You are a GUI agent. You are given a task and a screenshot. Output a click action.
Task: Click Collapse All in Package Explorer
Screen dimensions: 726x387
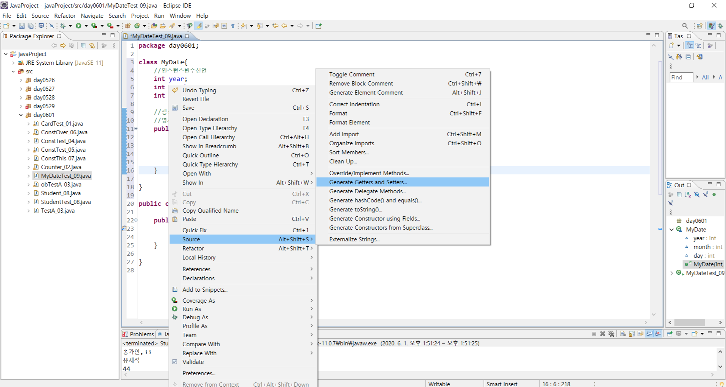coord(84,45)
